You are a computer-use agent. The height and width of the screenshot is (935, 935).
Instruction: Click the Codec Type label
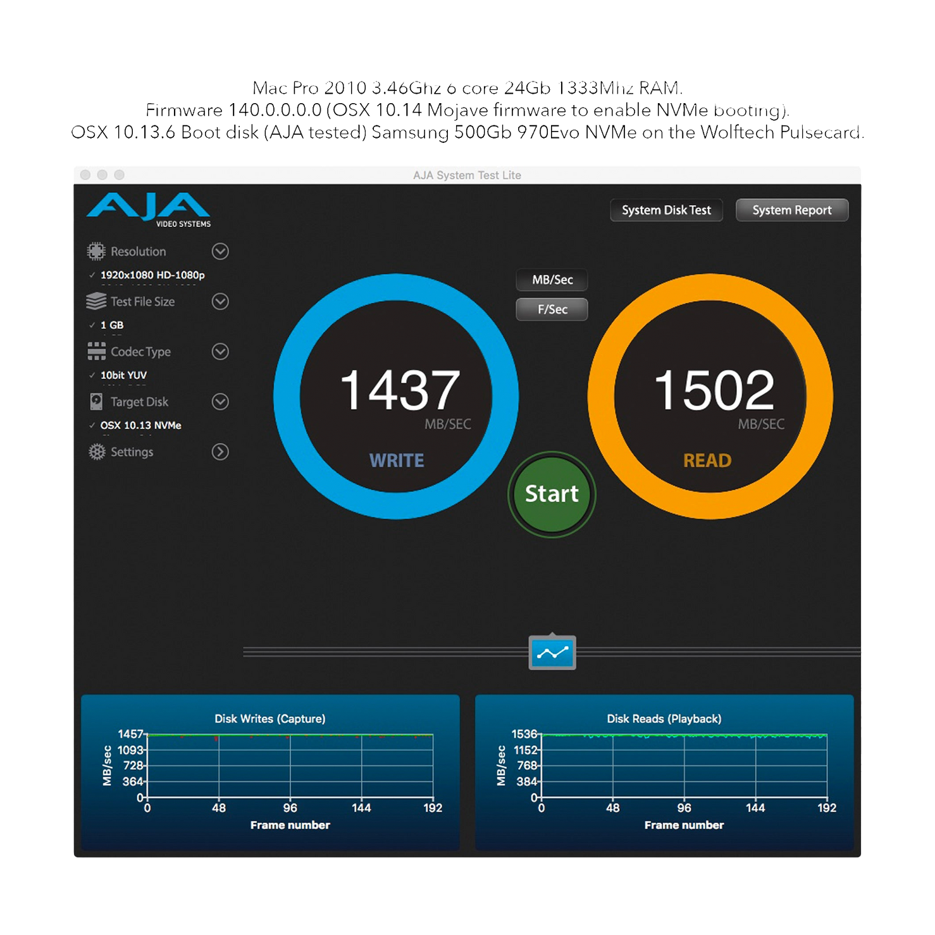[x=141, y=352]
